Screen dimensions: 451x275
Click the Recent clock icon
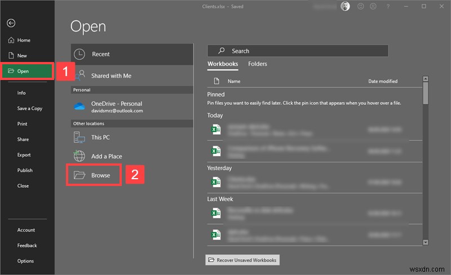[x=80, y=54]
